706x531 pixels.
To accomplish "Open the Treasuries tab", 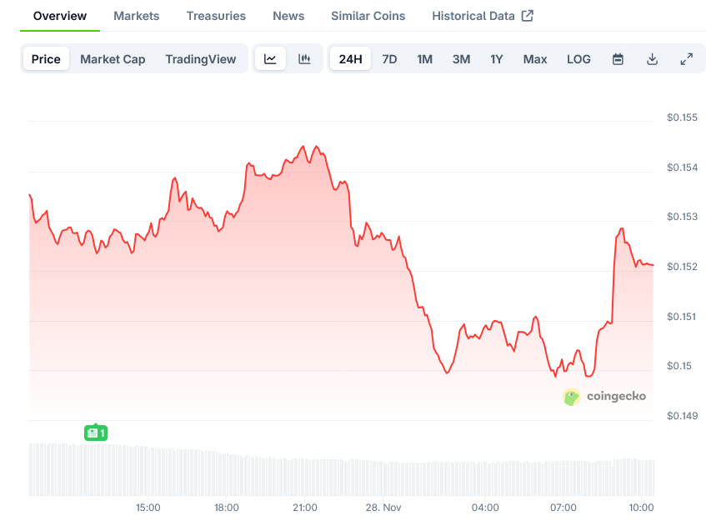I will point(216,16).
